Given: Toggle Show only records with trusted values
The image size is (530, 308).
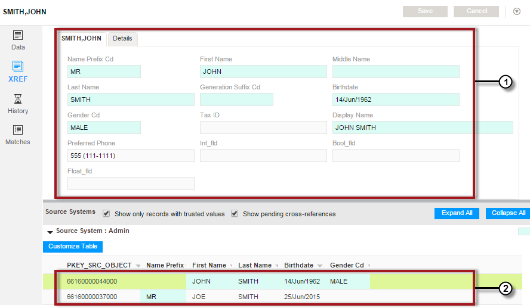Looking at the screenshot, I should (x=106, y=213).
